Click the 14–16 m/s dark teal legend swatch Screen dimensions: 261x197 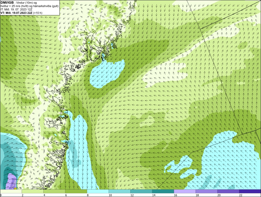(x=163, y=191)
